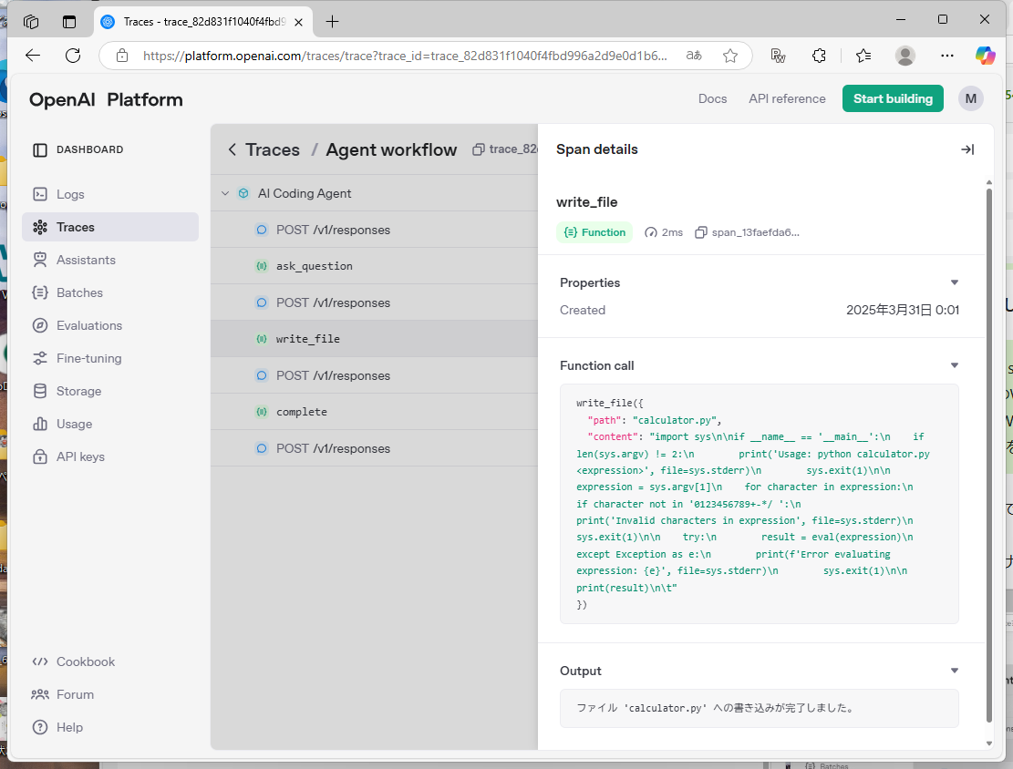Click the Start building button

pos(893,98)
